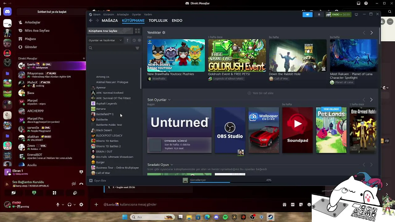Open Steam announcements megaphone button
395x222 pixels.
[307, 14]
